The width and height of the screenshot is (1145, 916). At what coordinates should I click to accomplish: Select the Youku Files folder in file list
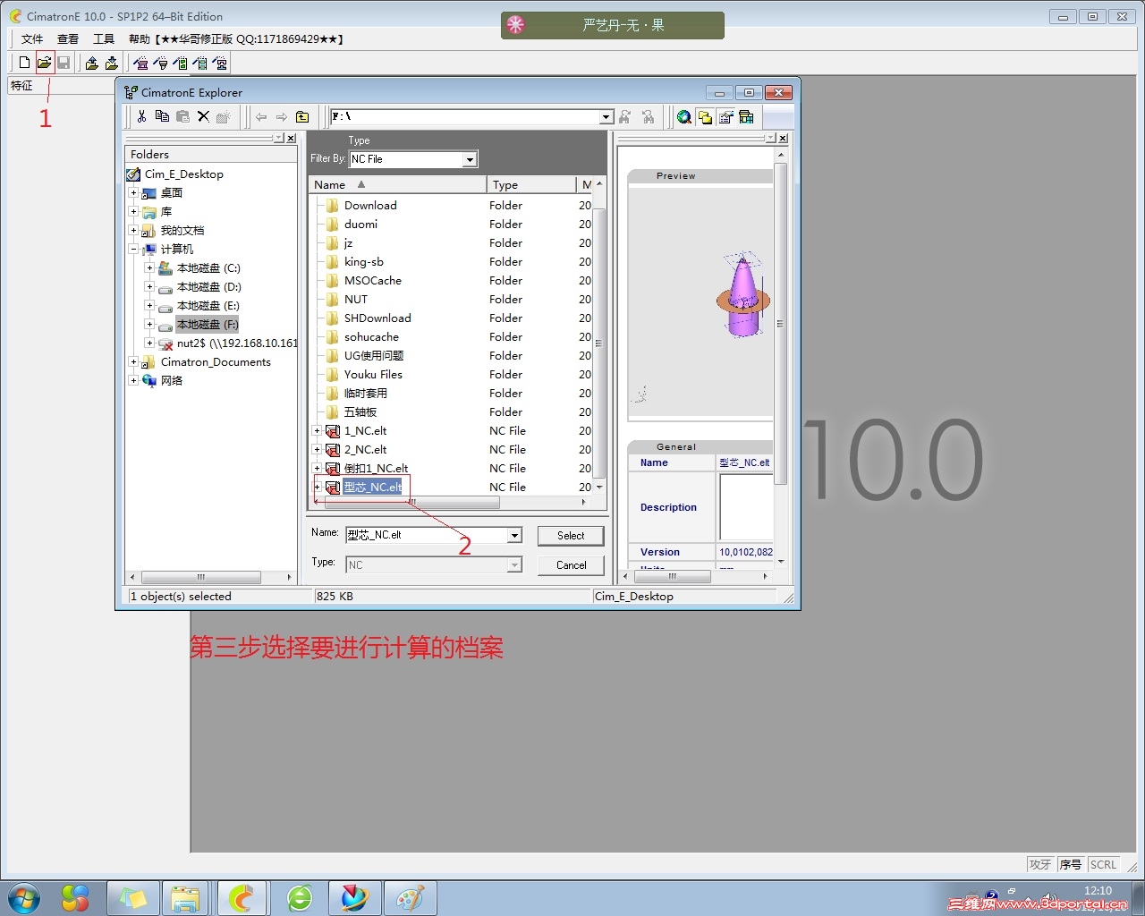point(373,375)
